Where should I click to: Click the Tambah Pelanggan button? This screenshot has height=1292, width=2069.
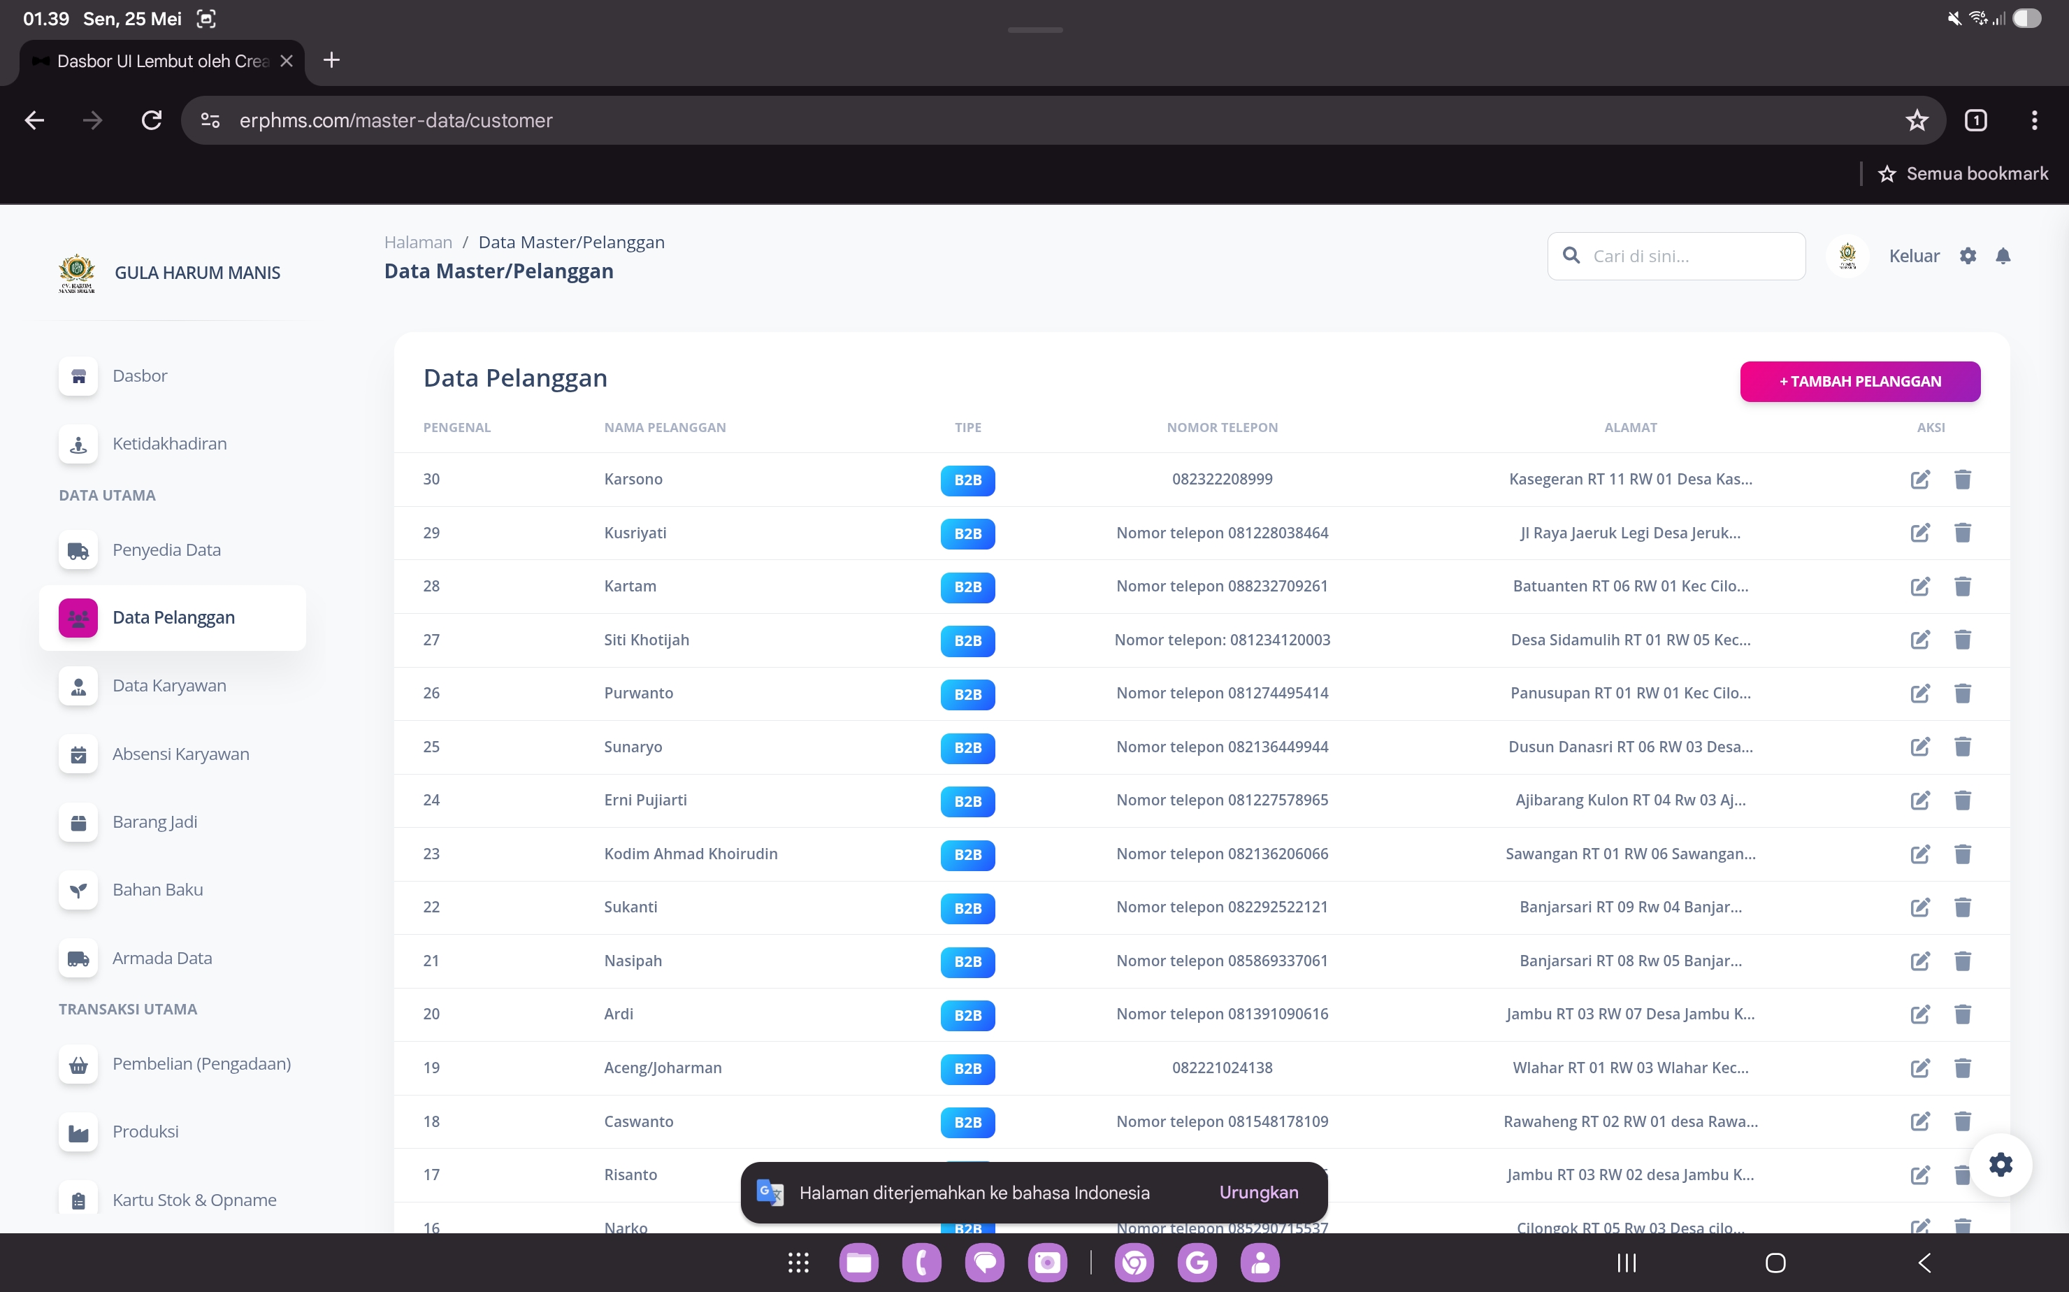pos(1860,381)
